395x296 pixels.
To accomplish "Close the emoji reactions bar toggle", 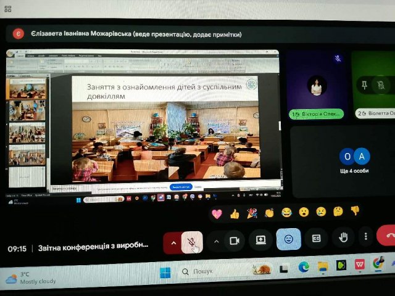I will tap(288, 239).
